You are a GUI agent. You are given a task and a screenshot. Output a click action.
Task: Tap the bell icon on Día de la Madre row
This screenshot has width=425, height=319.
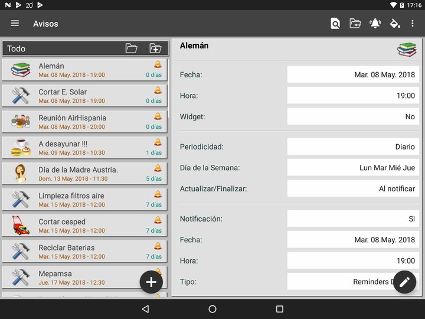pos(158,168)
